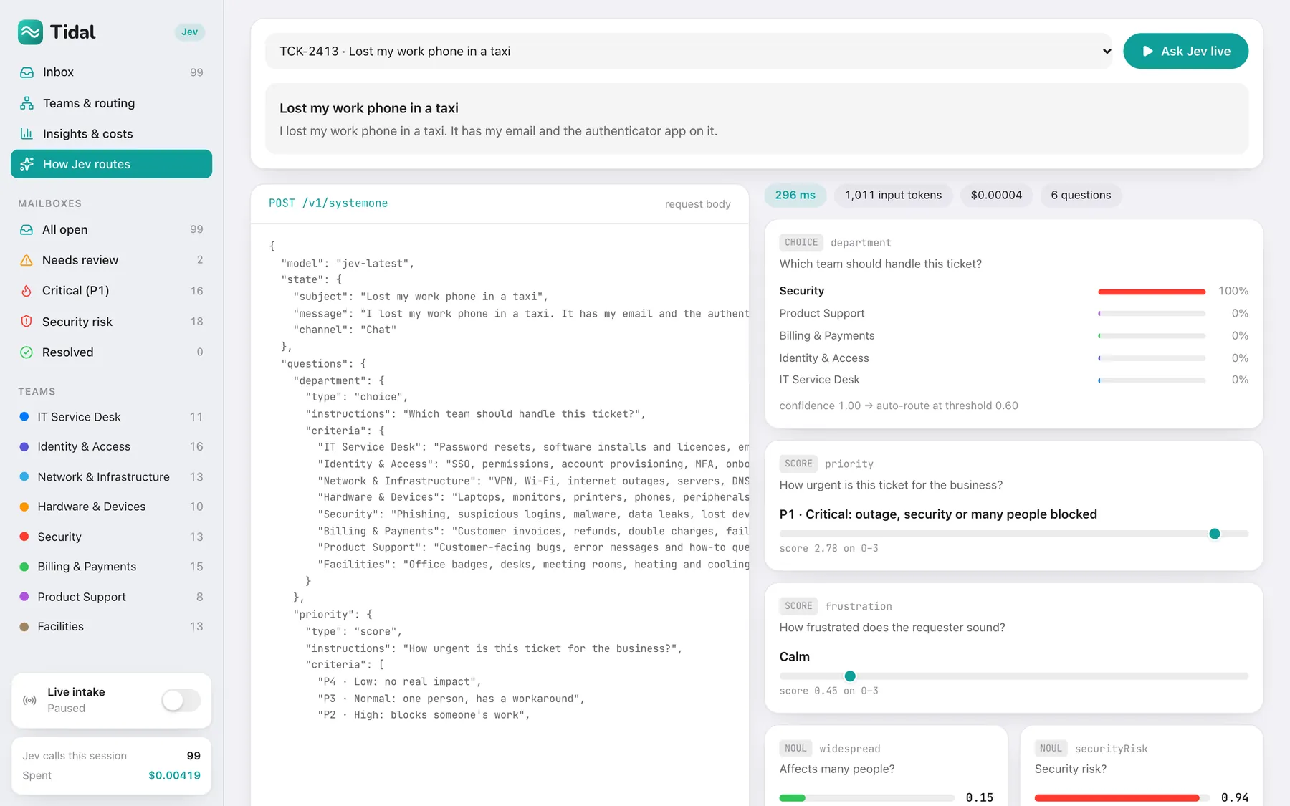Click the Ask Jev live button
The height and width of the screenshot is (806, 1290).
click(x=1185, y=52)
